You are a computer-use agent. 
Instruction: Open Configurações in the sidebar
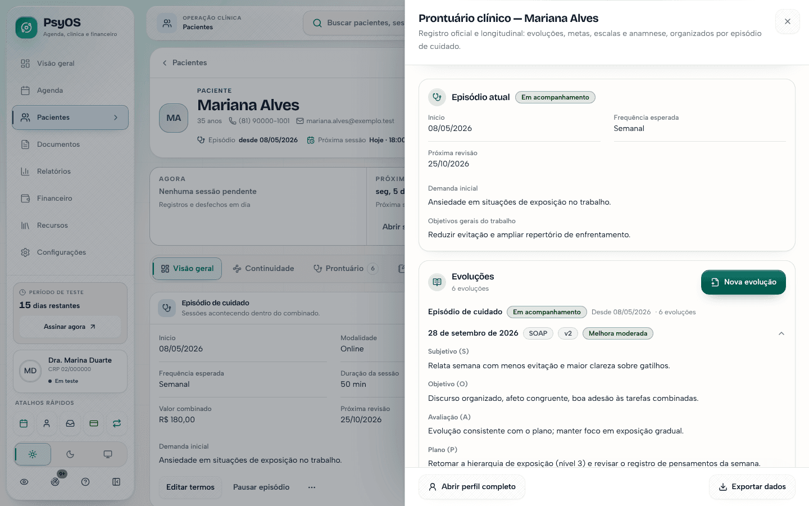click(70, 252)
